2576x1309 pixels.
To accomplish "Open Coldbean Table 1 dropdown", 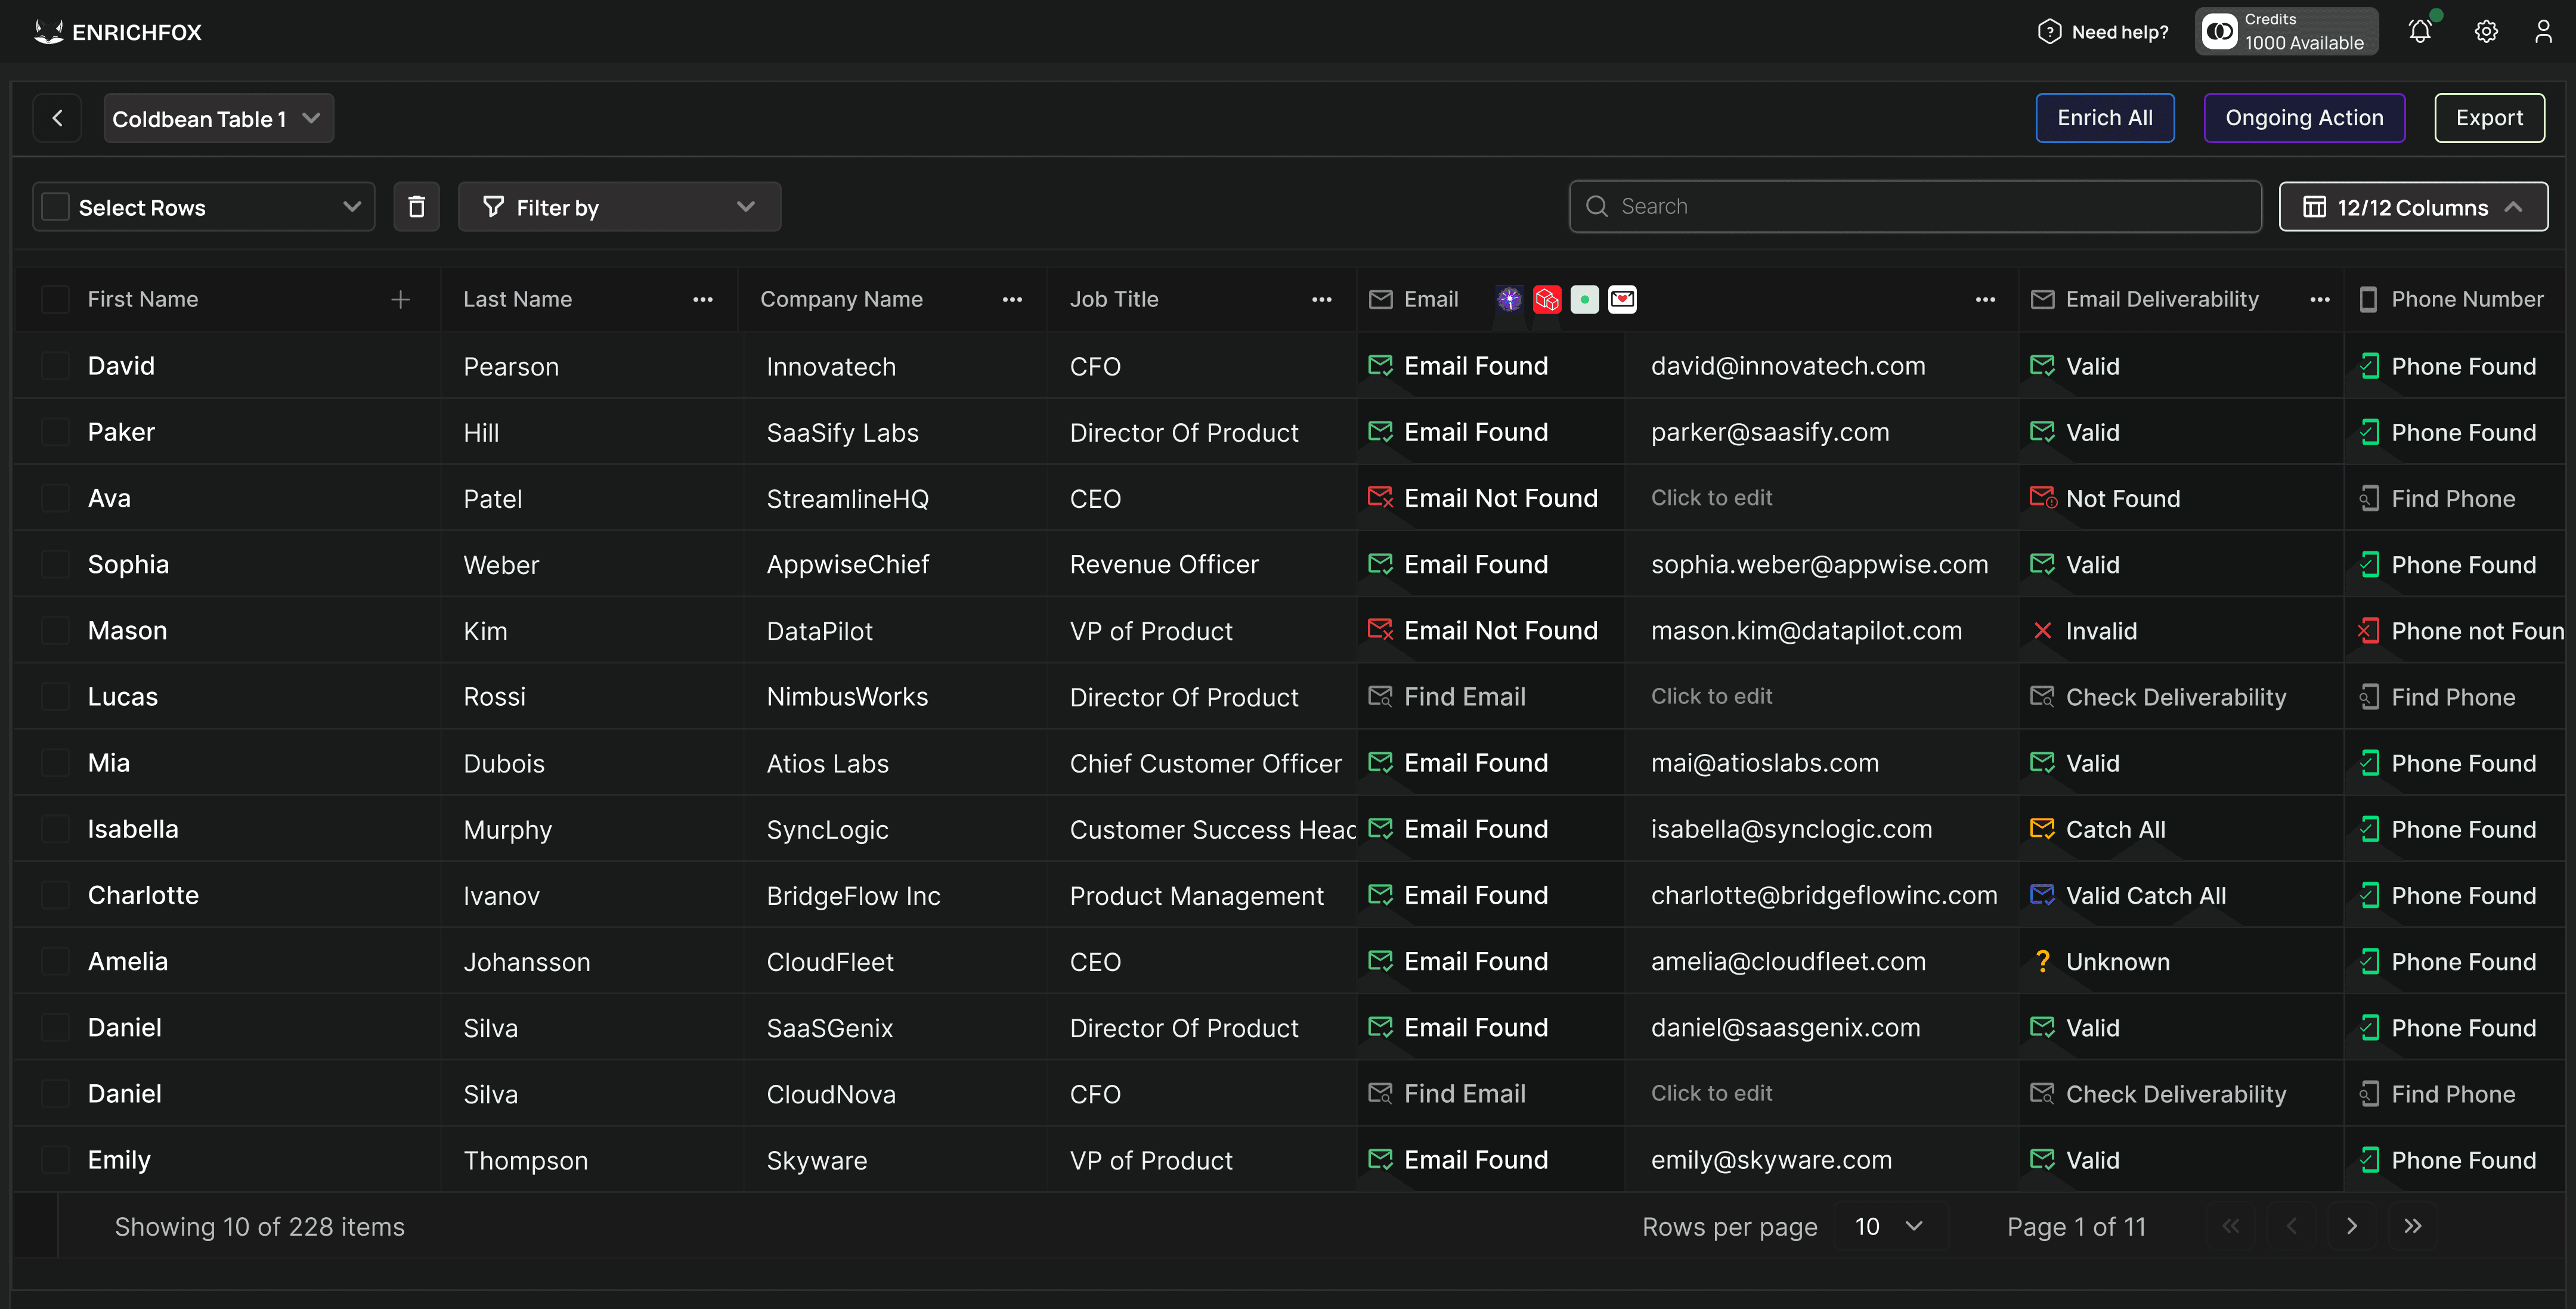I will click(x=218, y=118).
